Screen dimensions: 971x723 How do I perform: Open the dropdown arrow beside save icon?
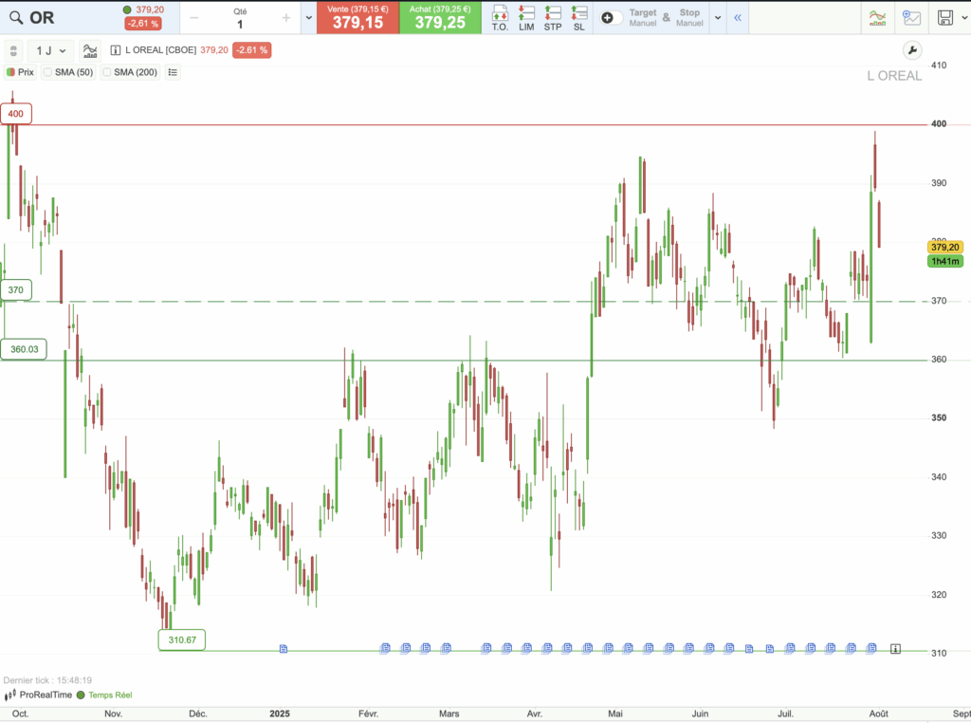(964, 18)
